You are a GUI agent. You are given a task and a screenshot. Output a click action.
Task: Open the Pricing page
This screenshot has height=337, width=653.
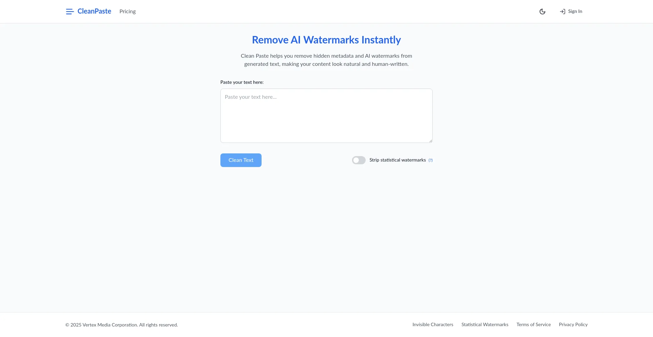(128, 12)
